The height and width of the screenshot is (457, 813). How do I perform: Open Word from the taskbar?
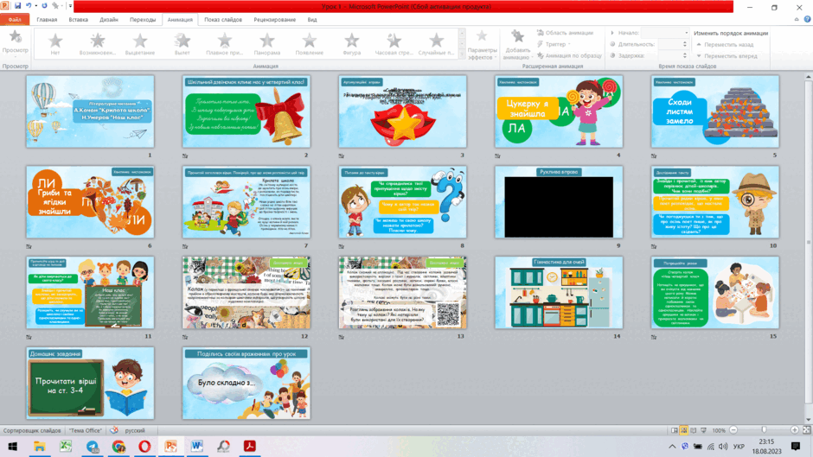tap(197, 446)
